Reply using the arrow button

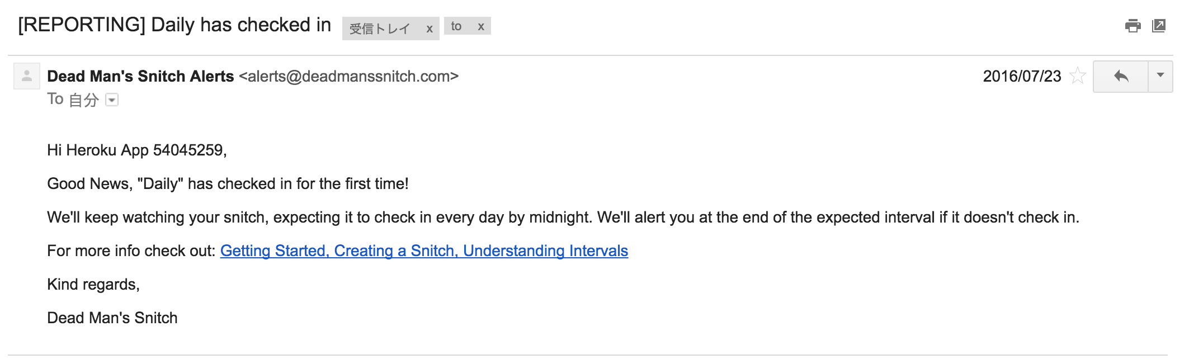[1121, 76]
